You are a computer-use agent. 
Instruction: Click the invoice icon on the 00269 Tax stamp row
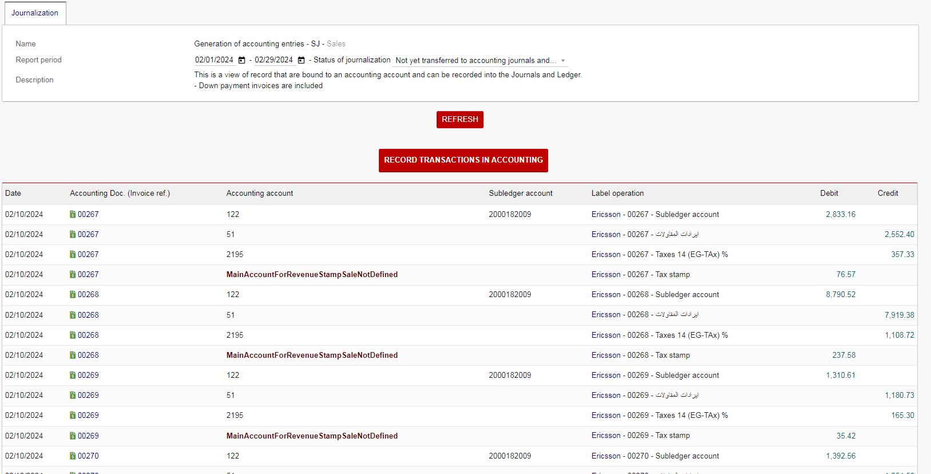pyautogui.click(x=73, y=436)
